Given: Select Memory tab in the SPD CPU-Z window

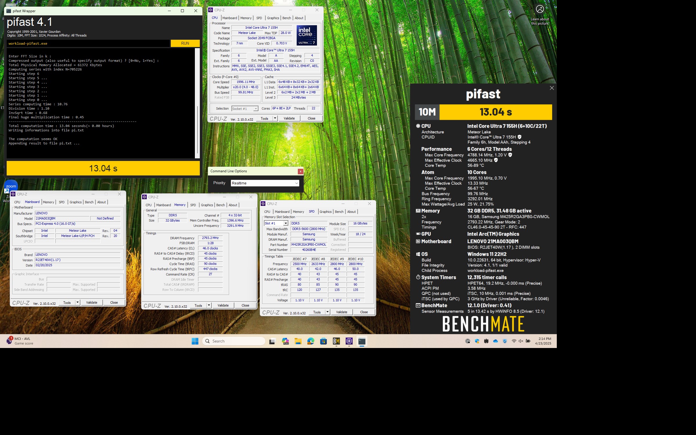Looking at the screenshot, I should [x=298, y=212].
